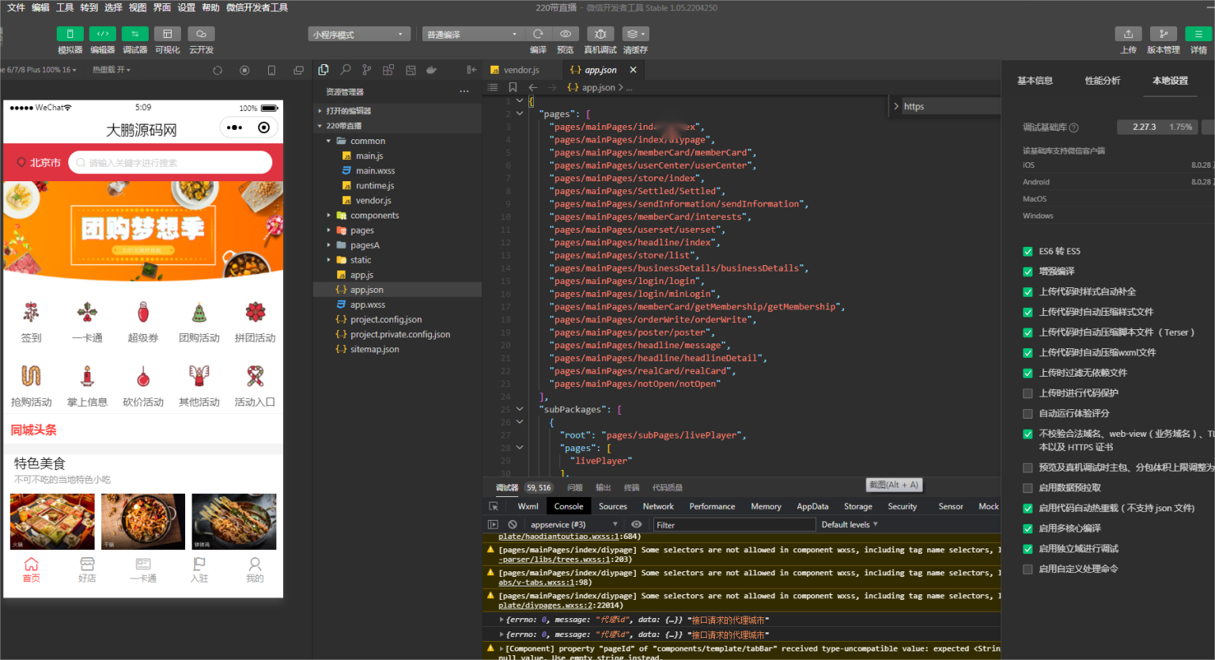The image size is (1215, 660).
Task: Open the 普通编译 compile mode dropdown
Action: click(x=472, y=35)
